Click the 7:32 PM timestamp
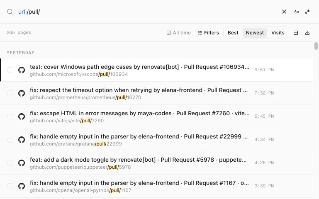 pos(264,93)
